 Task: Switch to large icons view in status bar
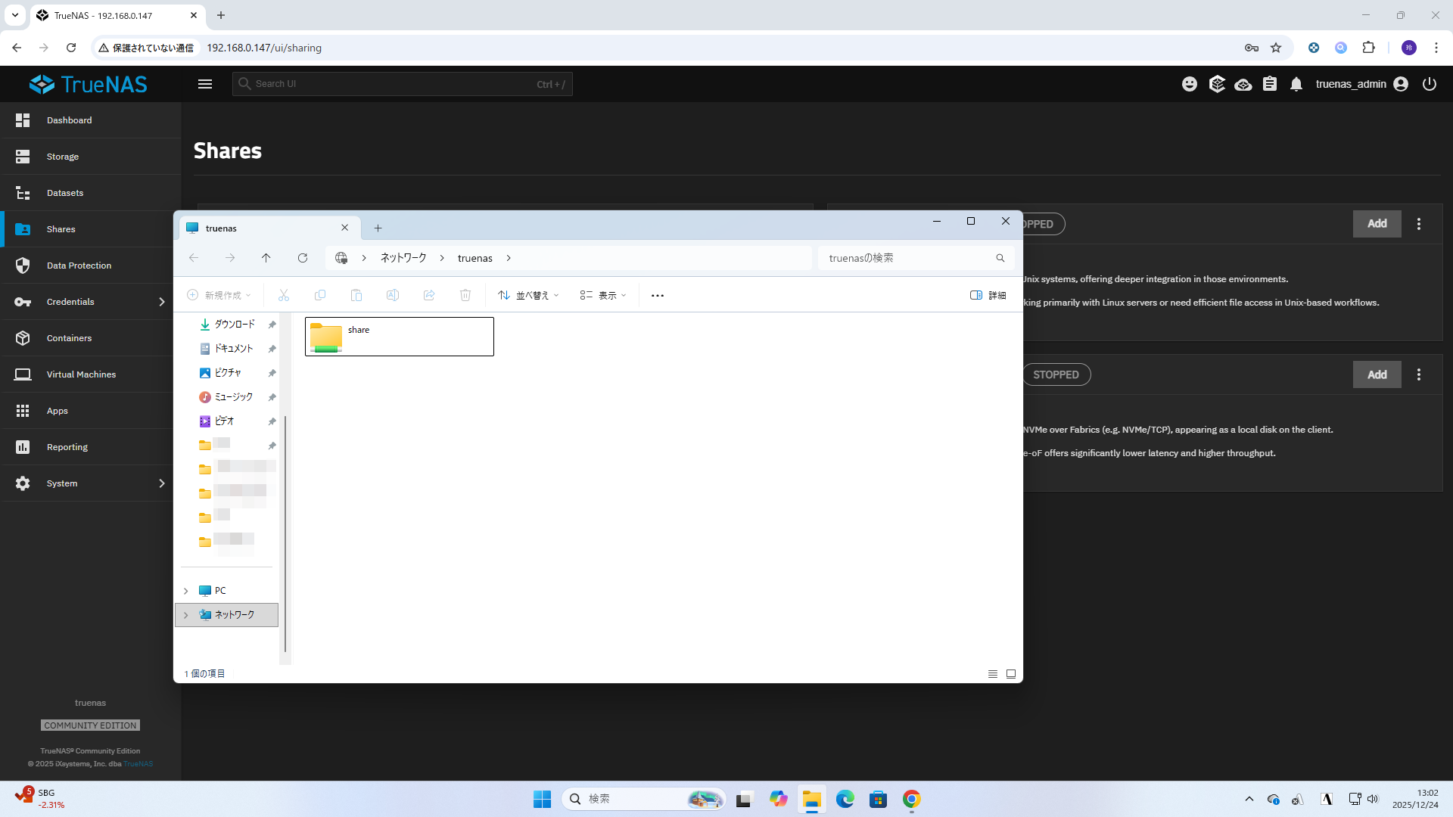tap(1011, 674)
